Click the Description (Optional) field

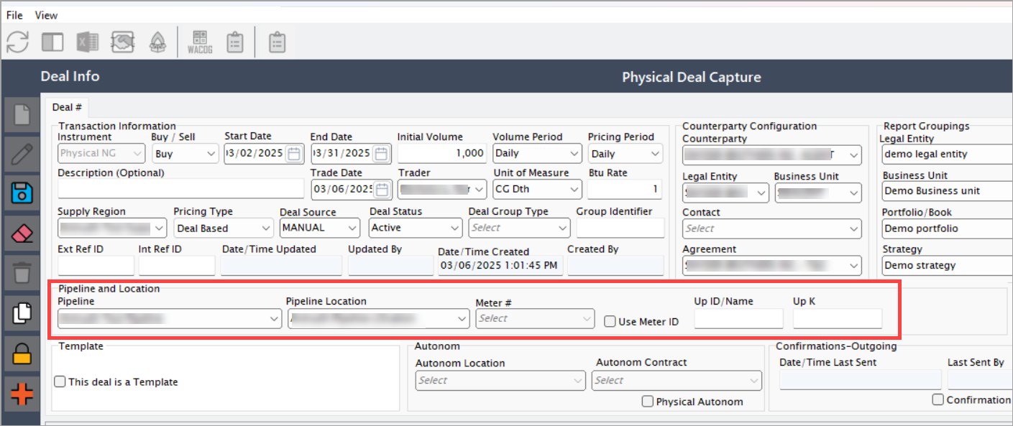[180, 189]
